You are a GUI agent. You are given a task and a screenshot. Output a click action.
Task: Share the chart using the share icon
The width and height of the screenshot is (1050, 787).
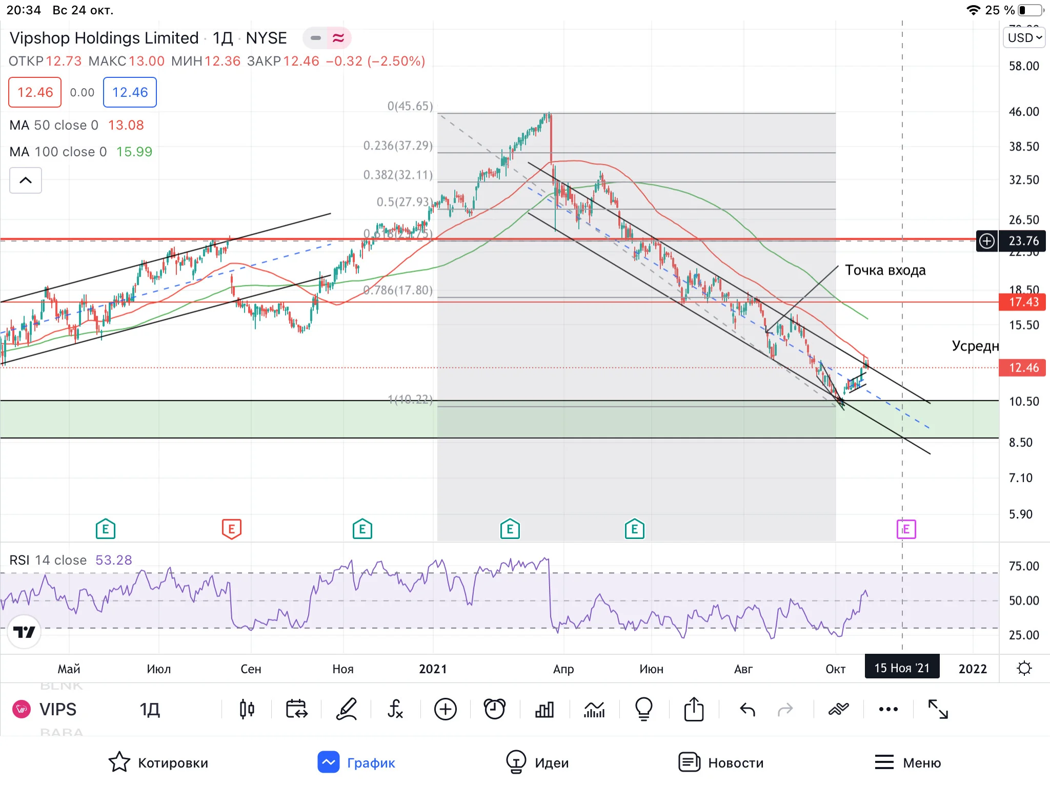coord(694,709)
